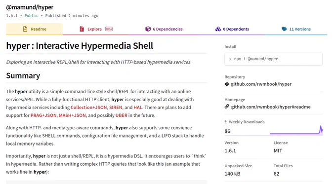The width and height of the screenshot is (336, 184).
Task: Click the total files value 62
Action: [276, 174]
